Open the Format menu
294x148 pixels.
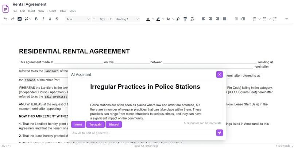52,11
